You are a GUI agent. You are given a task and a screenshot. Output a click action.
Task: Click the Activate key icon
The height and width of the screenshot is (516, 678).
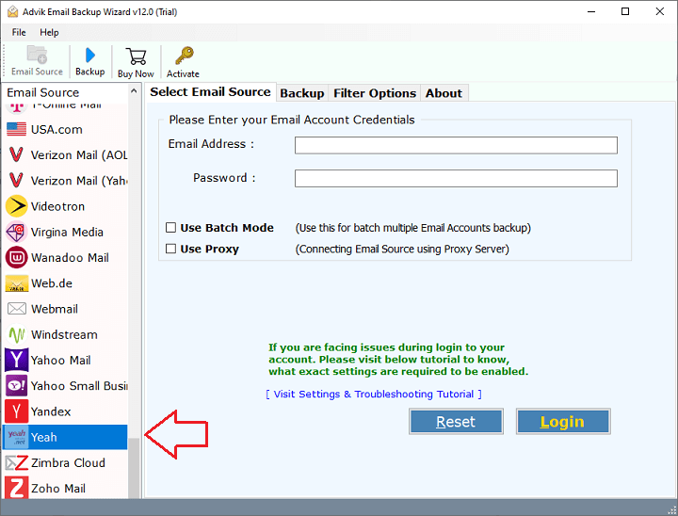coord(185,56)
